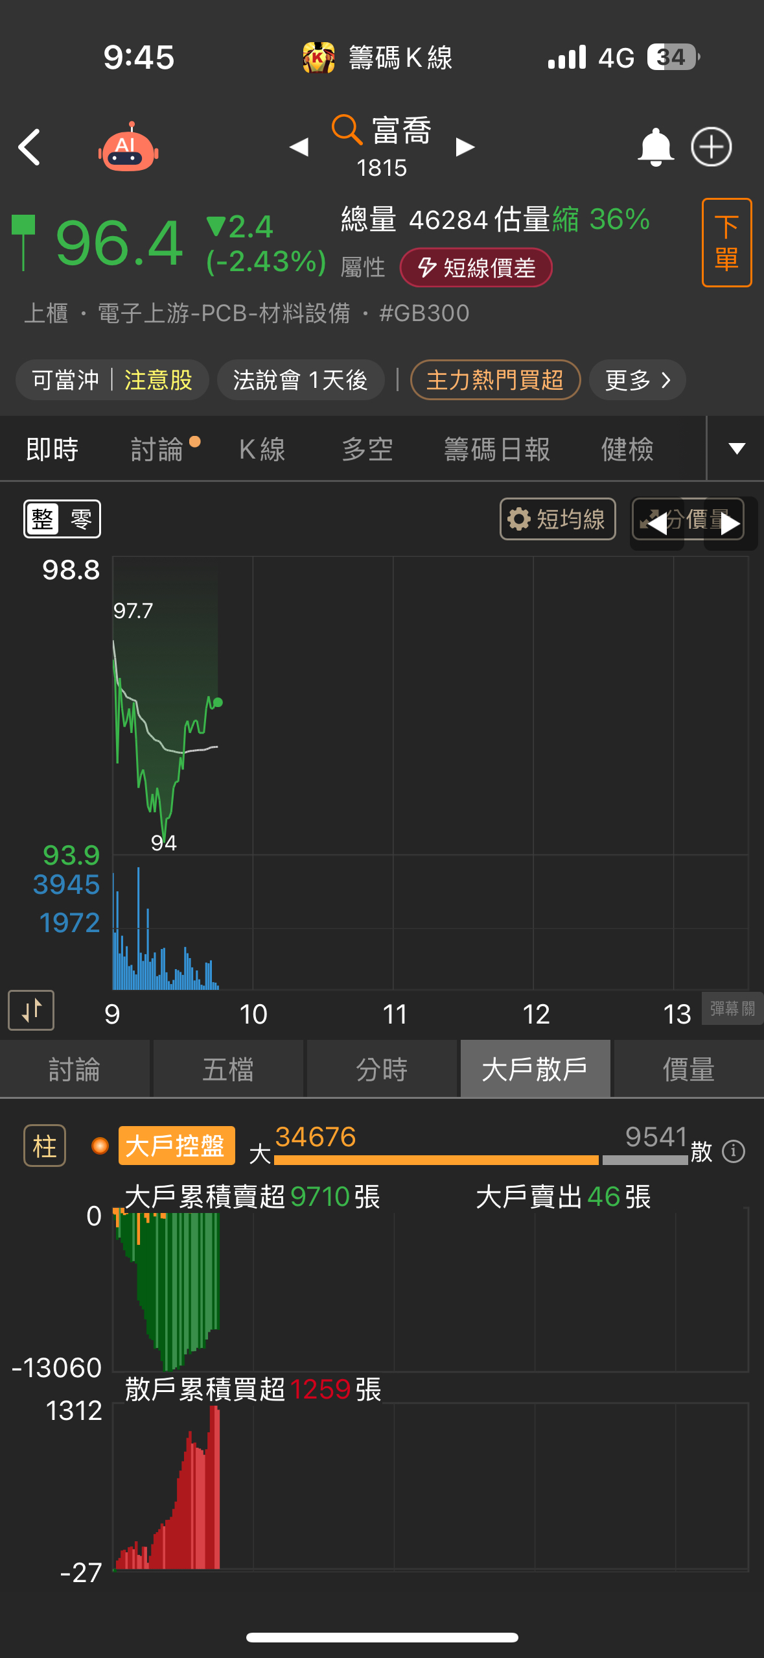
Task: Tap the orange 大戶 34676 volume bar
Action: click(436, 1160)
